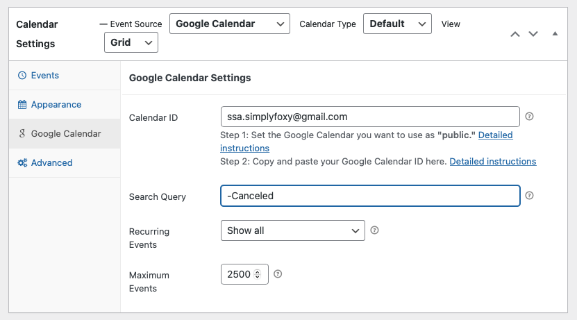This screenshot has height=320, width=577.
Task: Select the Google Calendar tab
Action: (x=65, y=133)
